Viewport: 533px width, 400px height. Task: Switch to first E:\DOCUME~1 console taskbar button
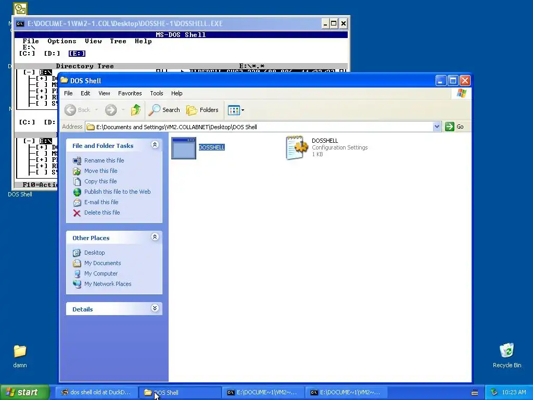click(263, 392)
